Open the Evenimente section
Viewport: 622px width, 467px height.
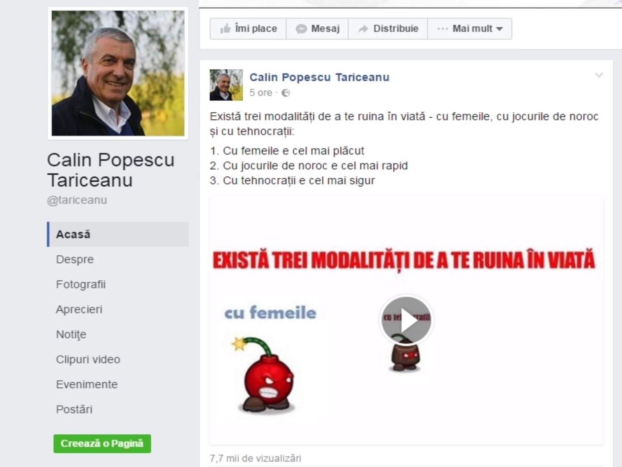(x=87, y=384)
